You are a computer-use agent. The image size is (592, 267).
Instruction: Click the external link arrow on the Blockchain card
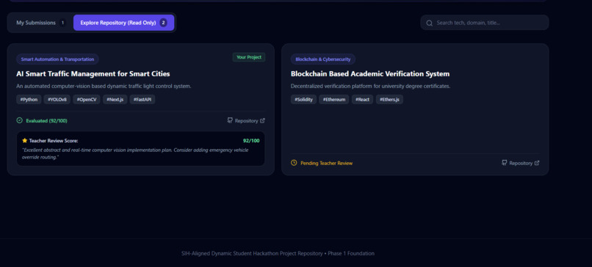point(537,164)
